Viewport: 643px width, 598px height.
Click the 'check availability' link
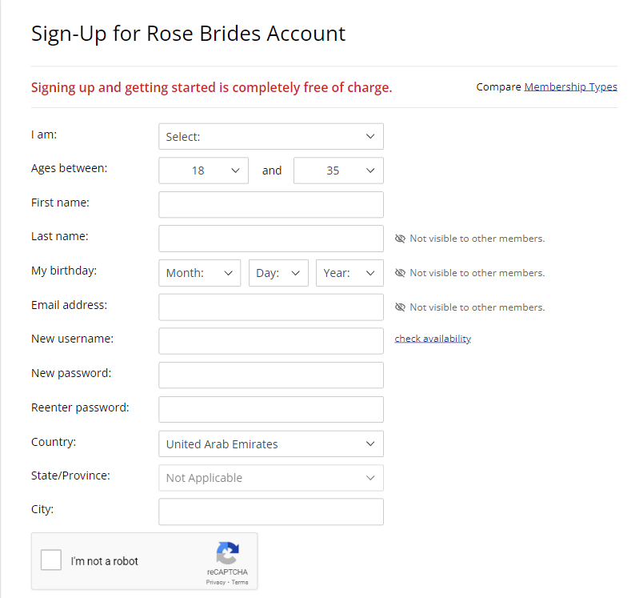click(x=432, y=339)
